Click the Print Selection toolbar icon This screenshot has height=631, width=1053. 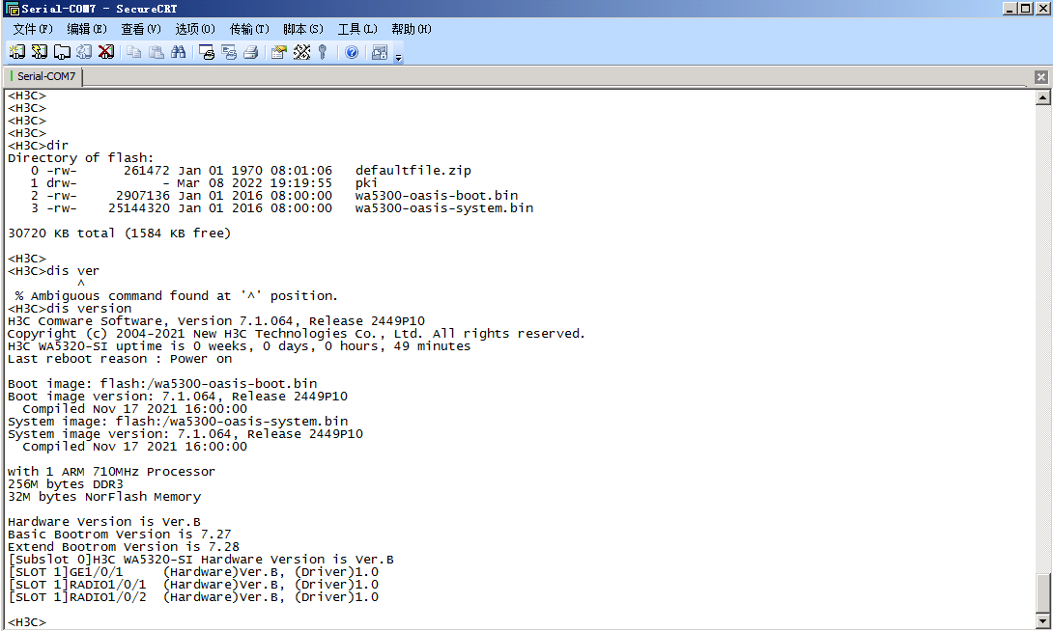coord(229,52)
